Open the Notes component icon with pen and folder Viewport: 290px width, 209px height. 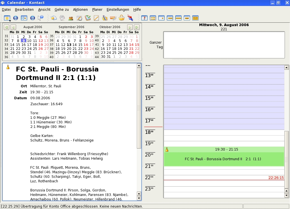(105, 18)
